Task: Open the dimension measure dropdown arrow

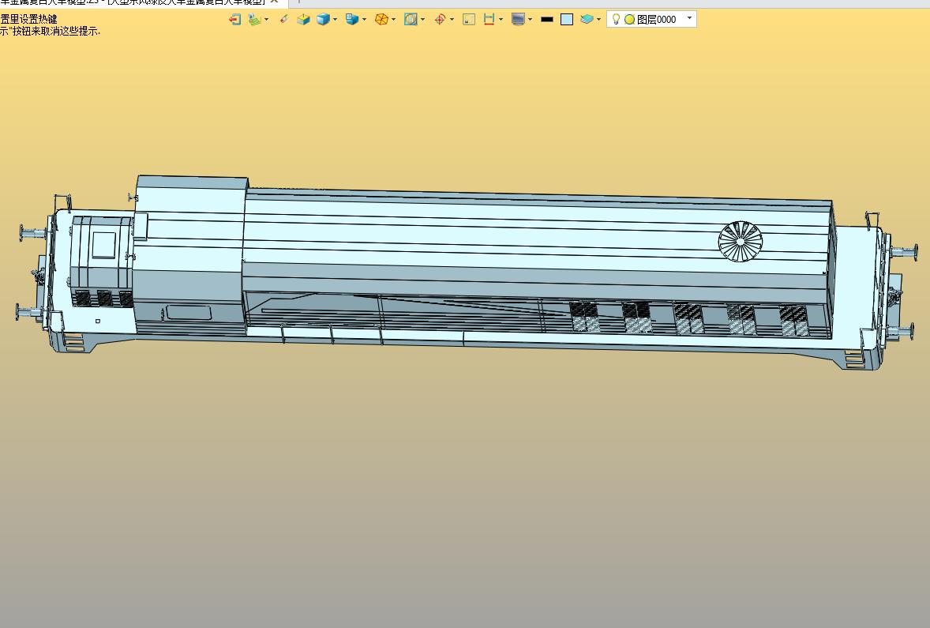Action: [501, 20]
